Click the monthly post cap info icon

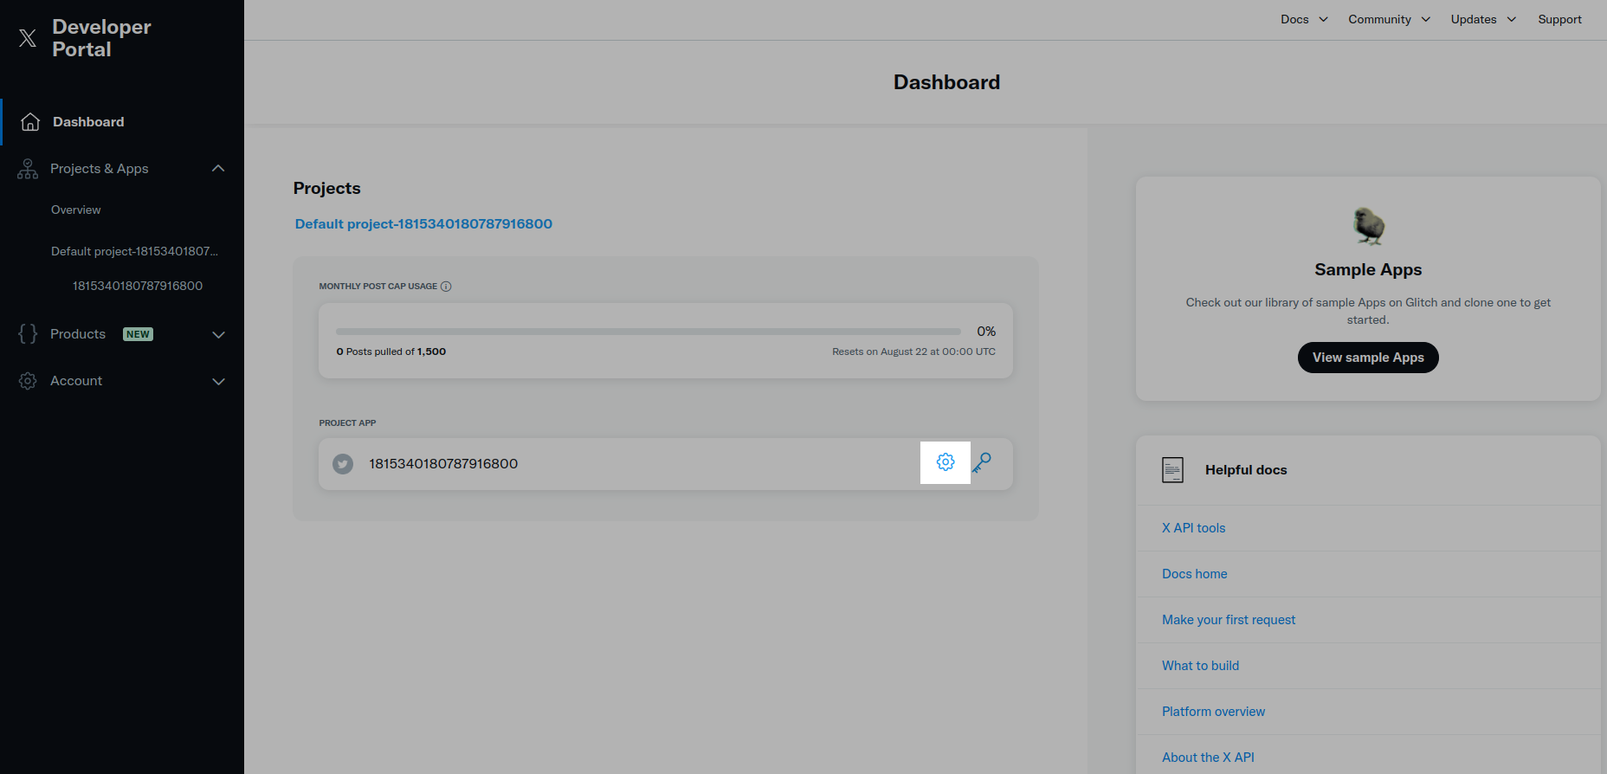446,287
